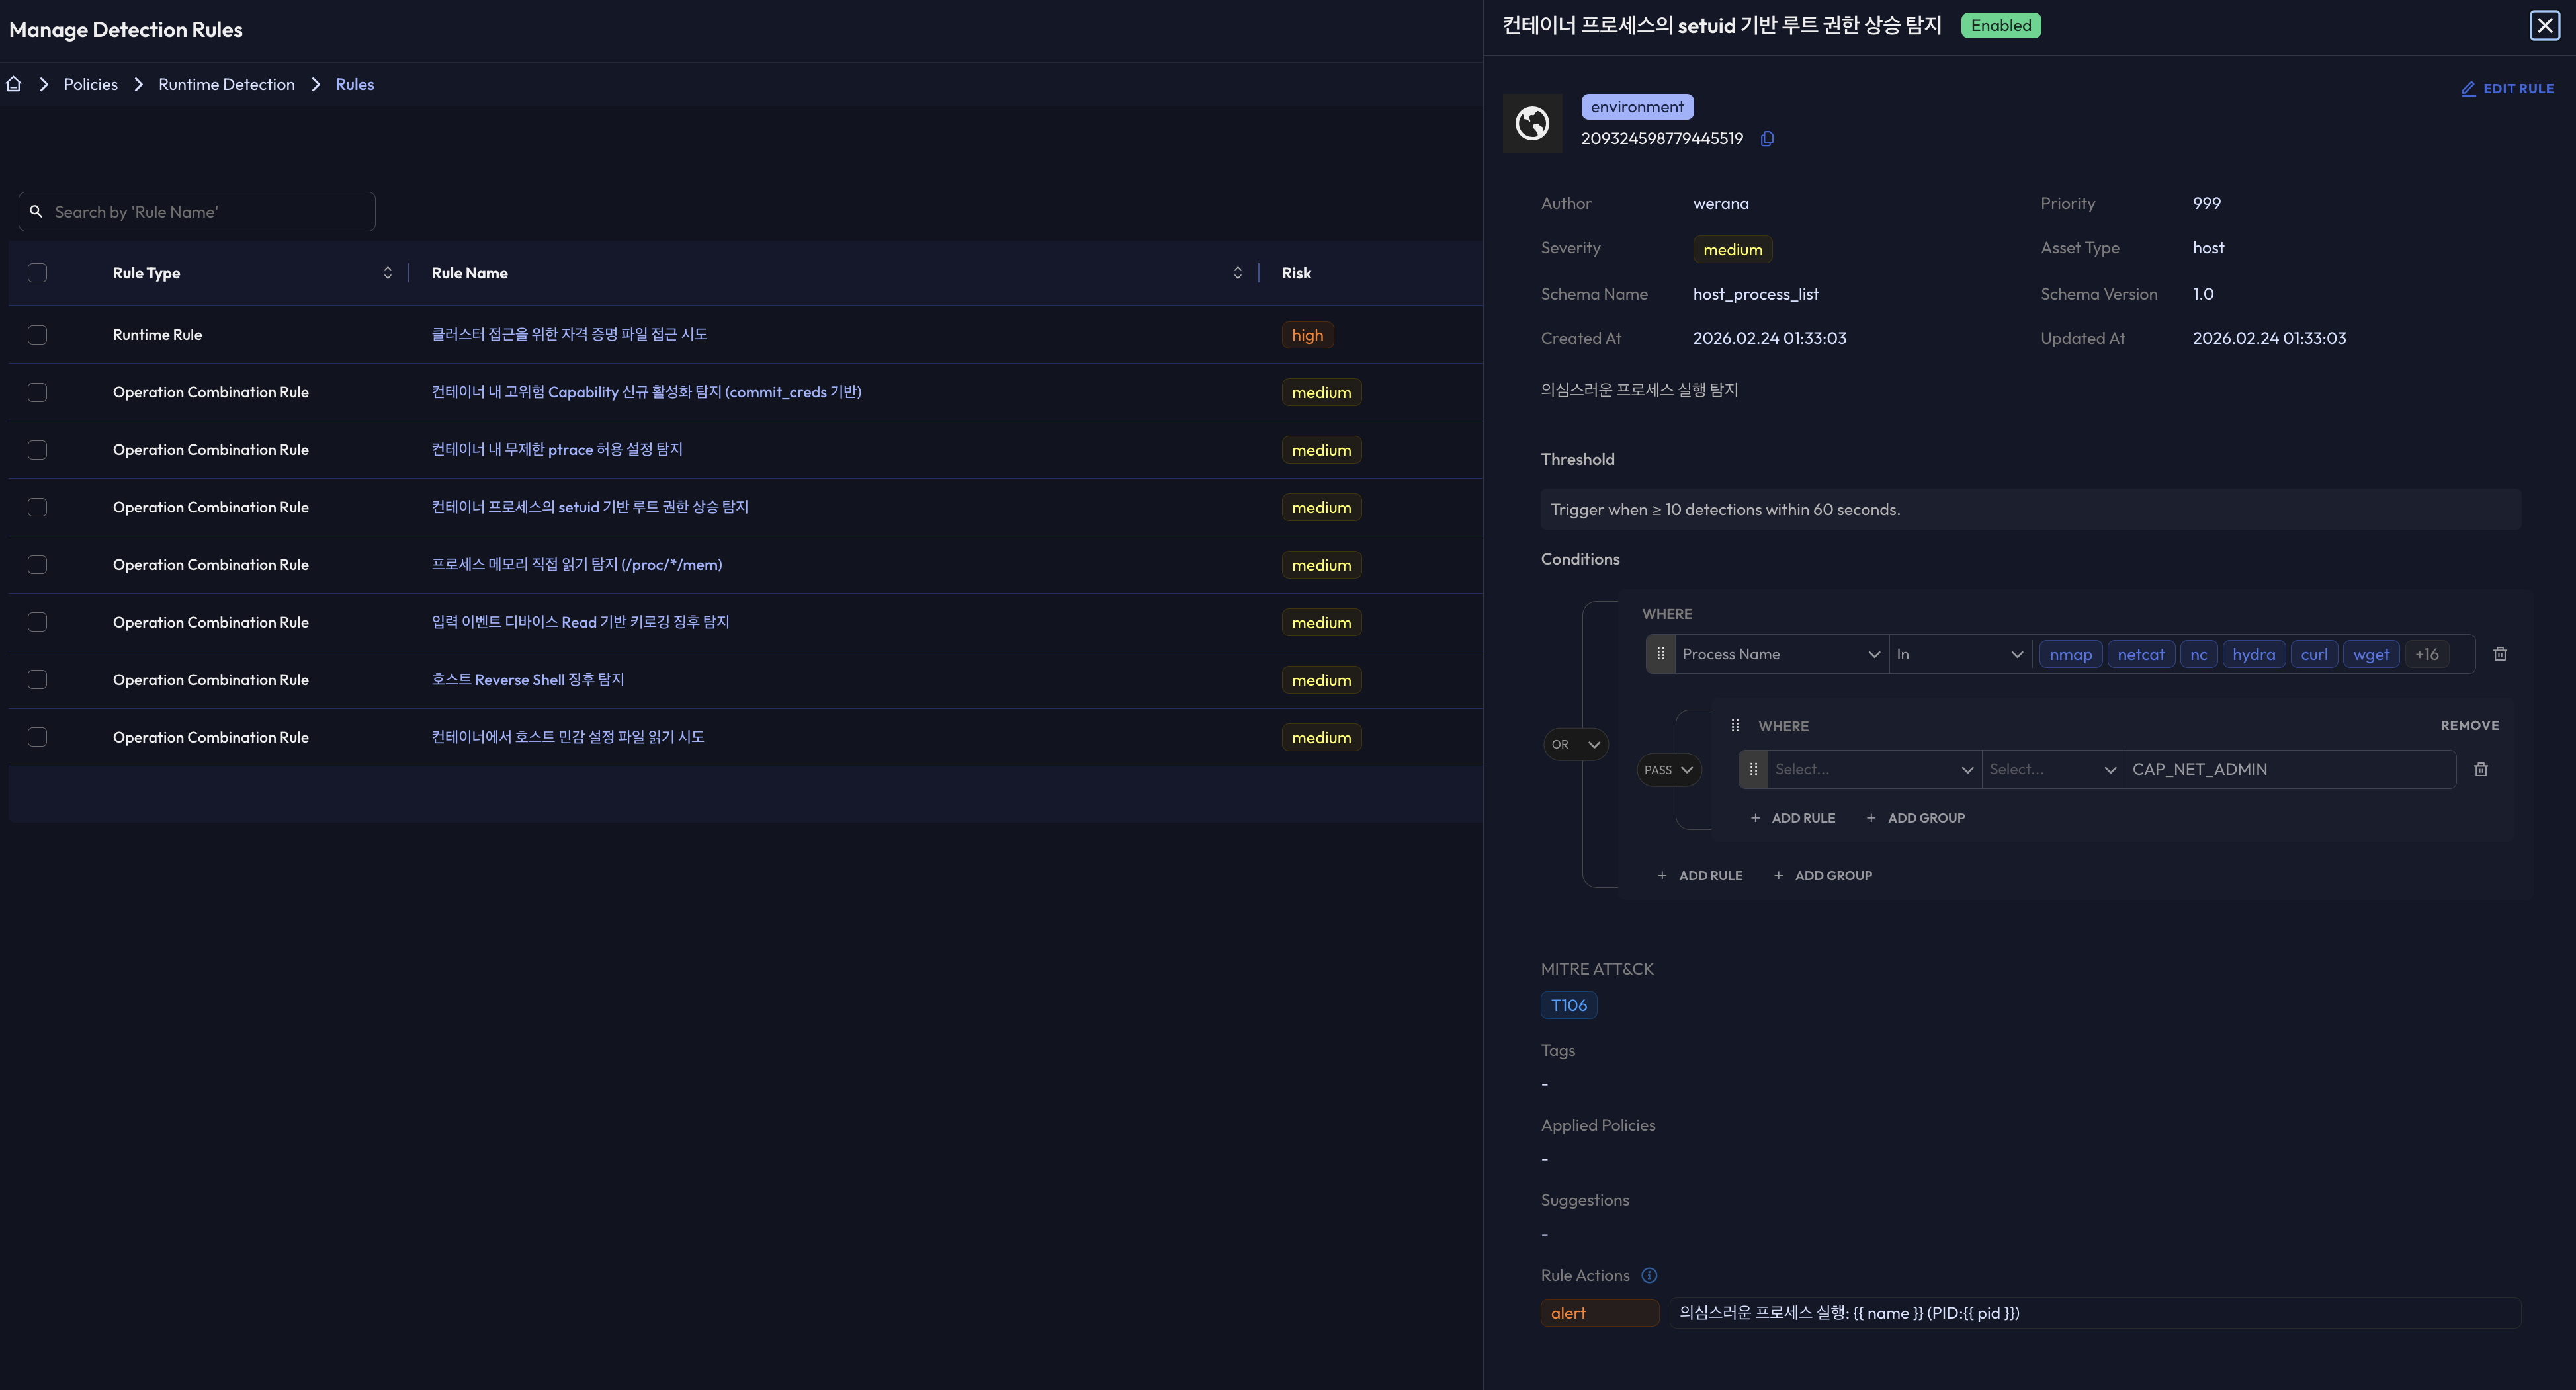This screenshot has width=2576, height=1390.
Task: Open the 프로세스 메모리 직접 읽기 rule link
Action: tap(577, 565)
